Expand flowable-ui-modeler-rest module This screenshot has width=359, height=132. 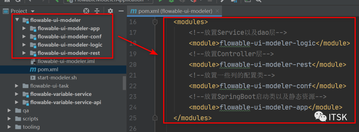point(24,53)
